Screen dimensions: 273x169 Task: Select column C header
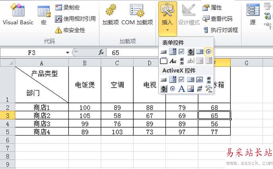point(117,63)
